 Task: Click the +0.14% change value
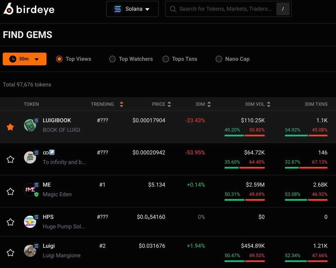click(196, 185)
